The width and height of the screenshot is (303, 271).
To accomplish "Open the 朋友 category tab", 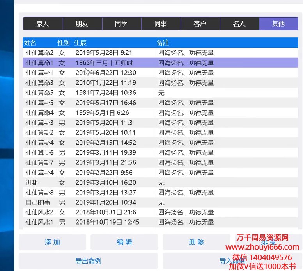I will tap(82, 24).
